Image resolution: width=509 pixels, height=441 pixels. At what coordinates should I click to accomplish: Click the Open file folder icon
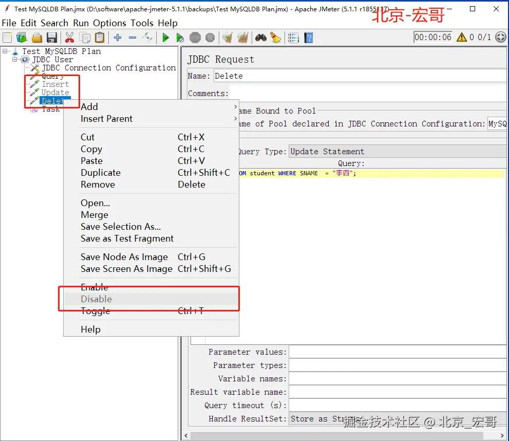point(36,38)
